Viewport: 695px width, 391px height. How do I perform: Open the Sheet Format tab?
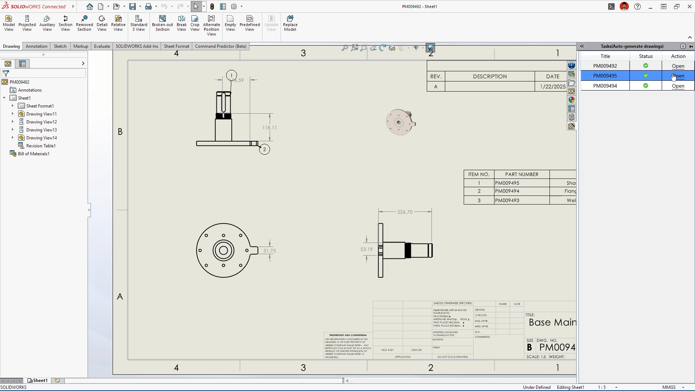click(176, 46)
